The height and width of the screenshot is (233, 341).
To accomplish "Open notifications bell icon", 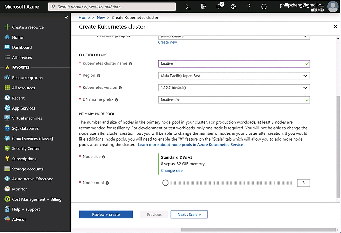I will click(x=219, y=7).
